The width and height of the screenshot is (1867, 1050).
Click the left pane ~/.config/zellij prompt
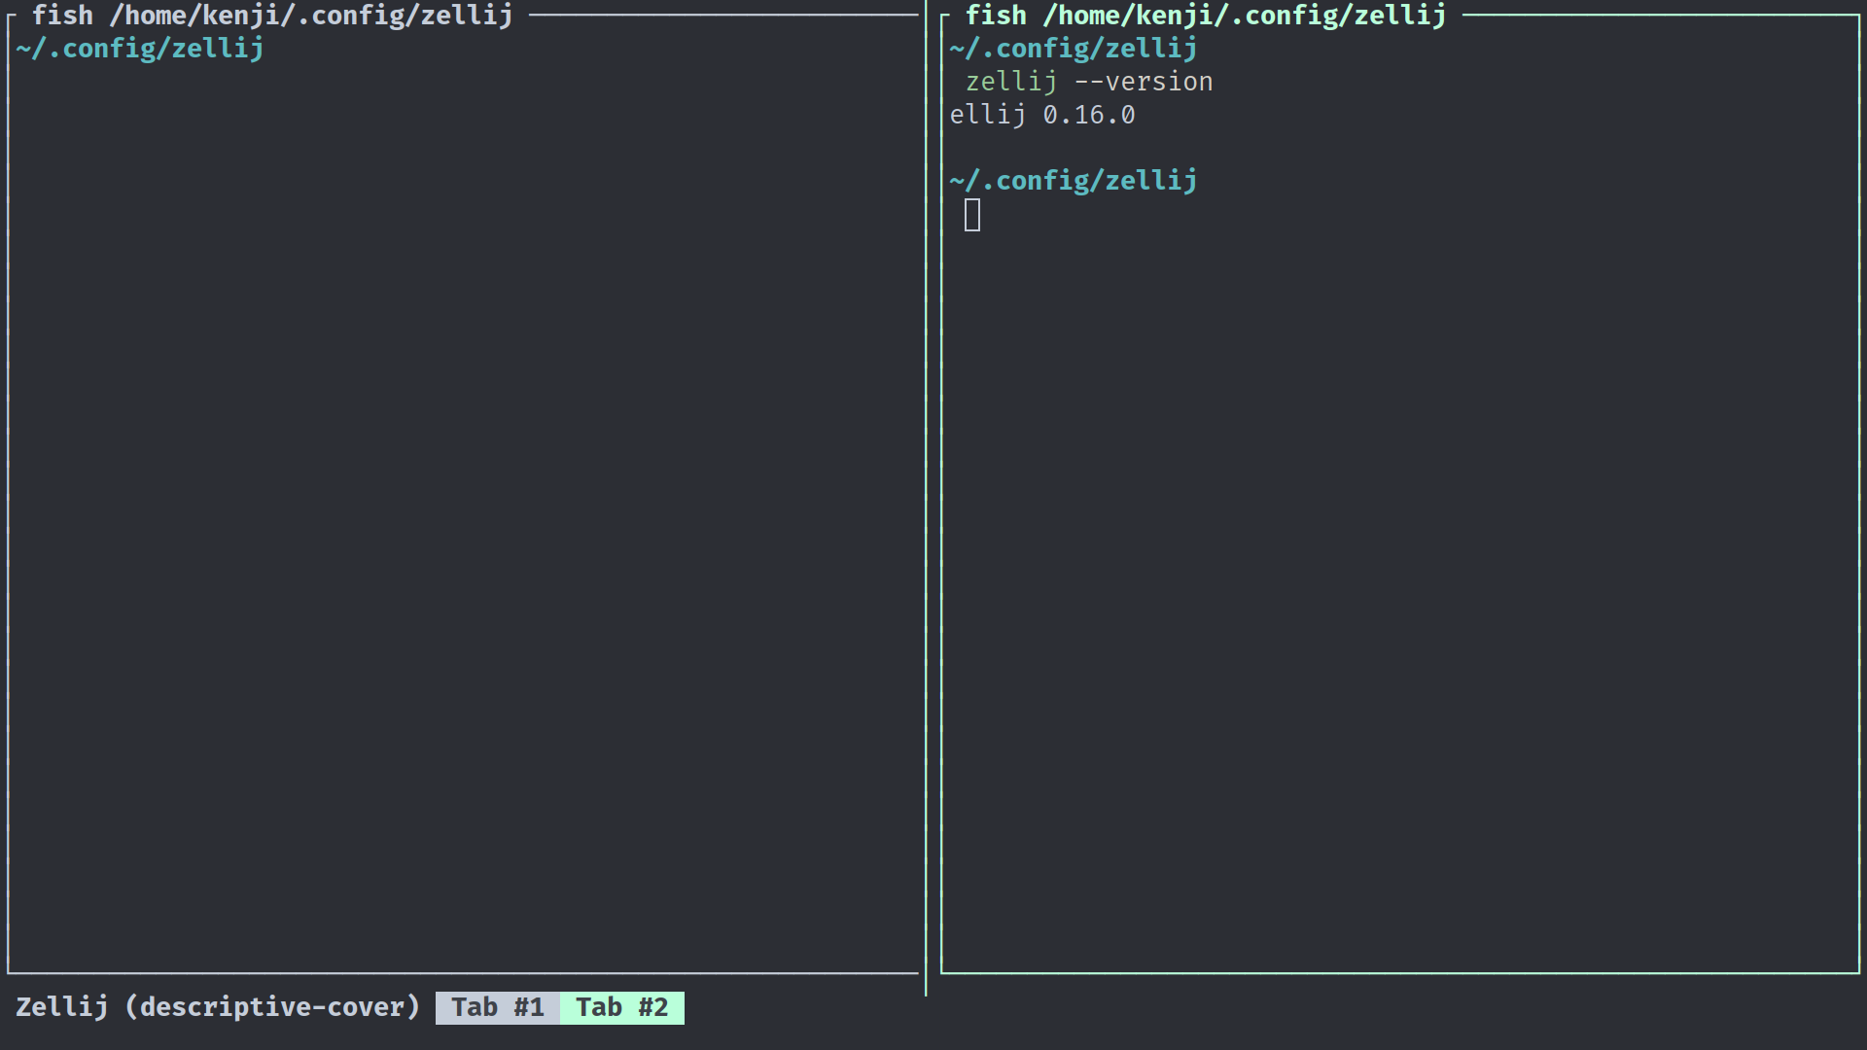(x=140, y=49)
